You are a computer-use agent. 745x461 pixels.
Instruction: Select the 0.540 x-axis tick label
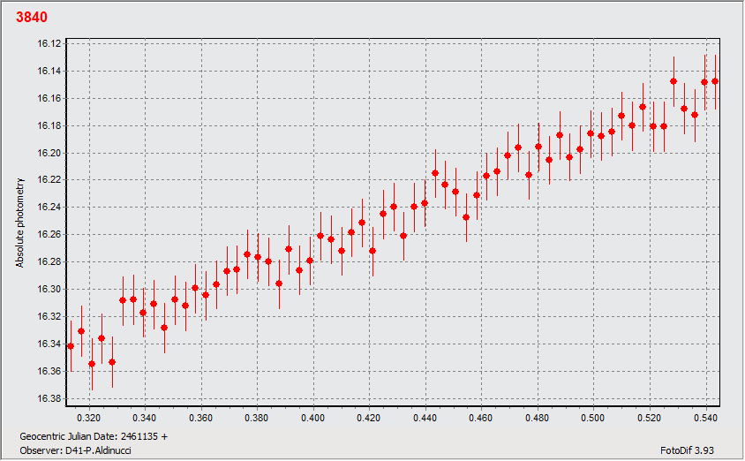[x=705, y=417]
